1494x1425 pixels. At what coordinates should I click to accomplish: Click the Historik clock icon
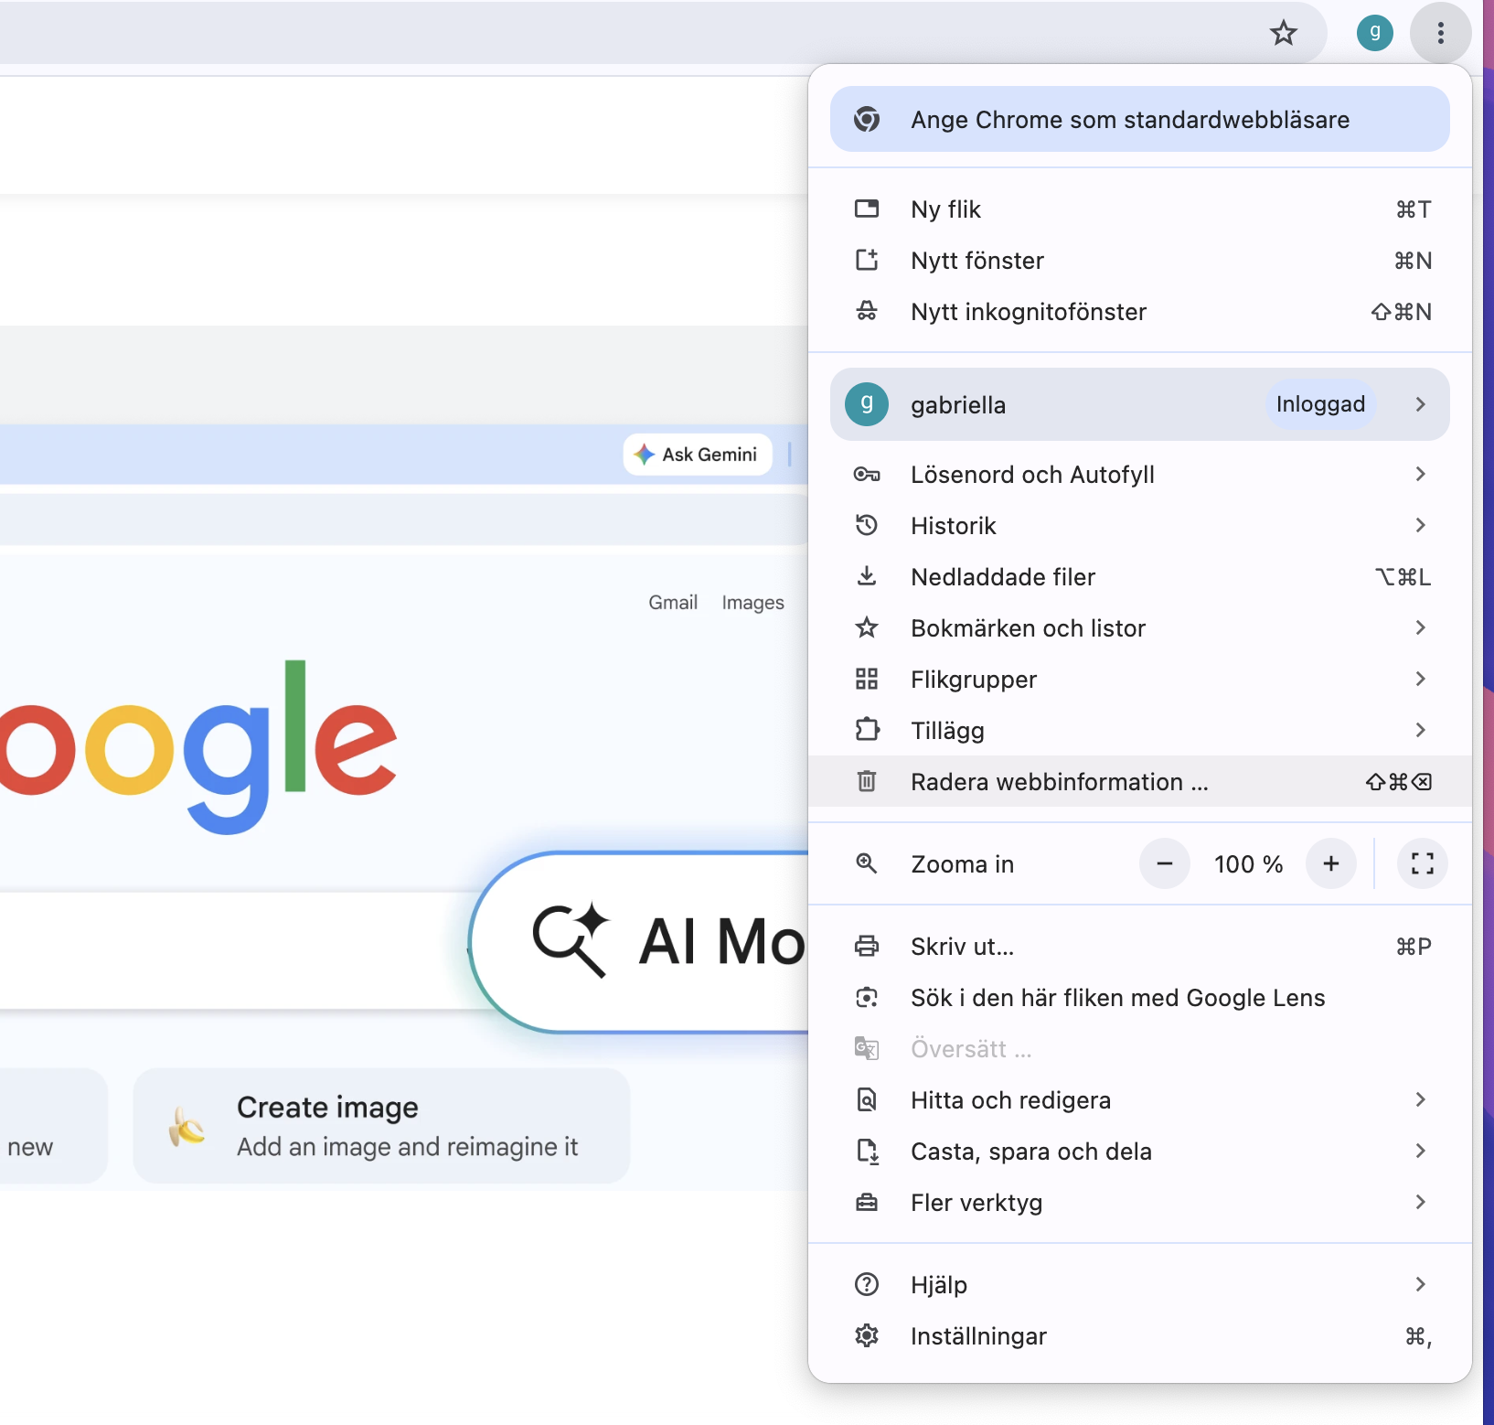867,525
